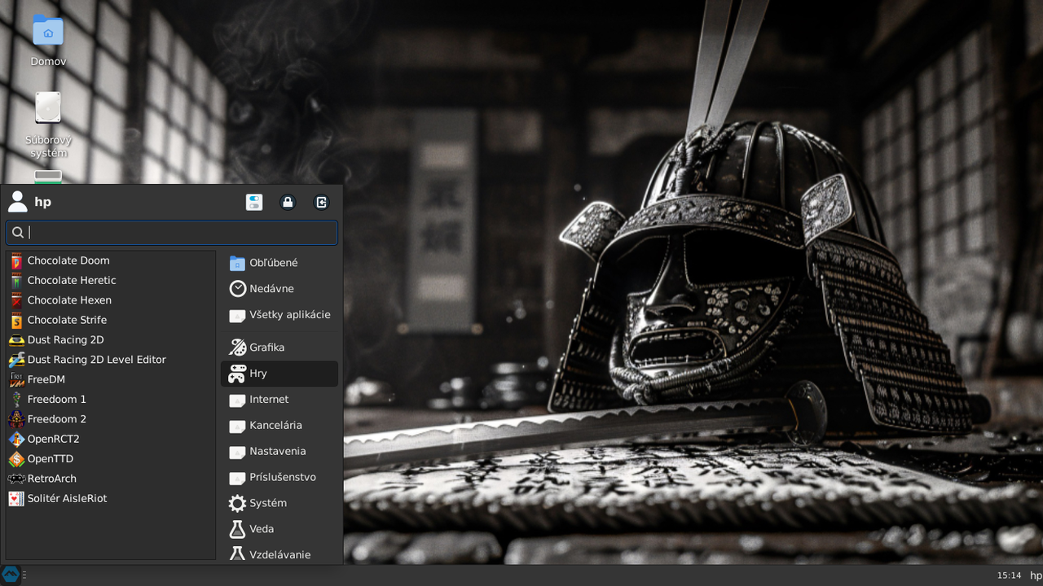Screen dimensions: 1043x586
Task: Click the hp user avatar icon
Action: pos(17,202)
